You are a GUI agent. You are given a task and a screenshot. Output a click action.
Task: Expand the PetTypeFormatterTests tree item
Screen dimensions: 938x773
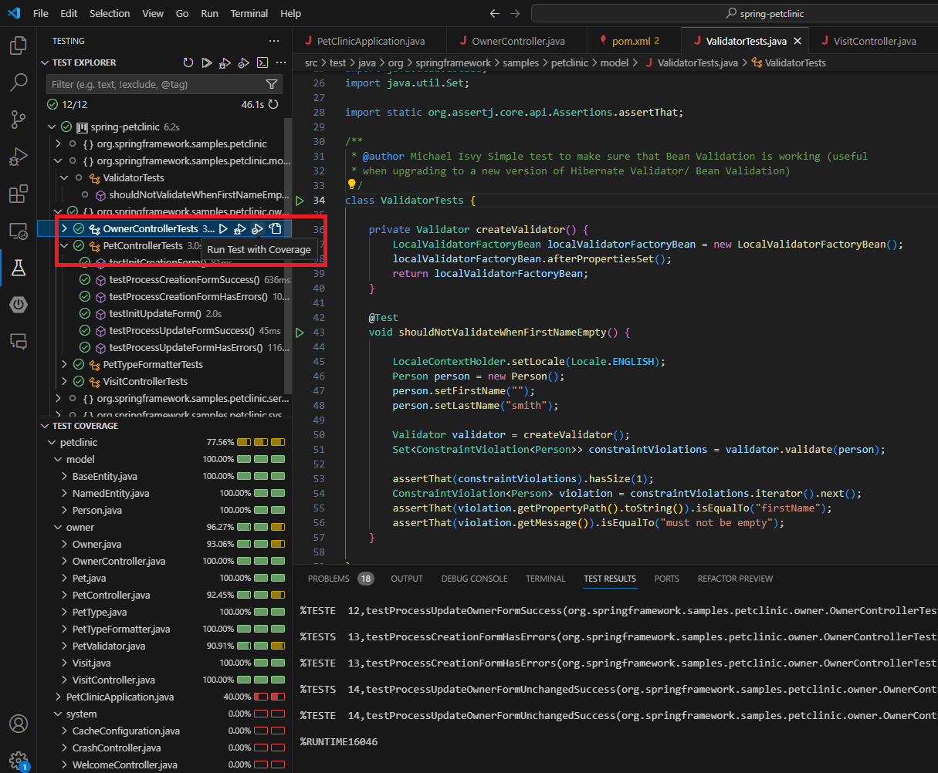click(65, 364)
